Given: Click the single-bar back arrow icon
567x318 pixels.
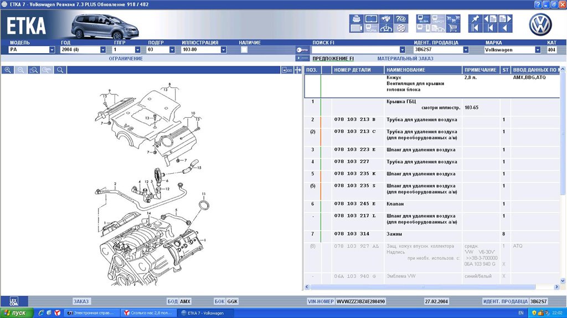Looking at the screenshot, I should tap(491, 28).
